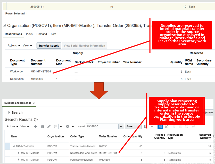Click document number MK-IMTNSTD01 in Reservations table

(41, 72)
